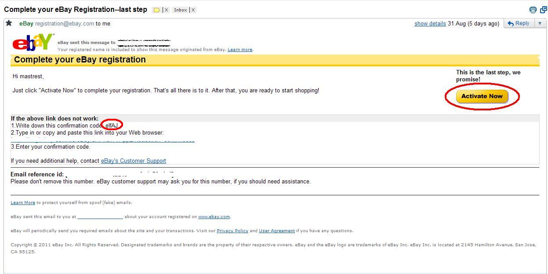Open the email in a new window
This screenshot has width=548, height=274.
(x=543, y=10)
